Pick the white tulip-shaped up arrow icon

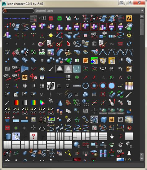(x=129, y=153)
